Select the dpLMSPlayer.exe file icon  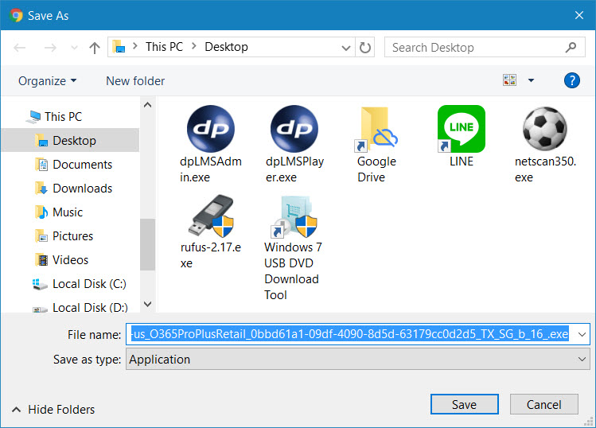tap(294, 129)
